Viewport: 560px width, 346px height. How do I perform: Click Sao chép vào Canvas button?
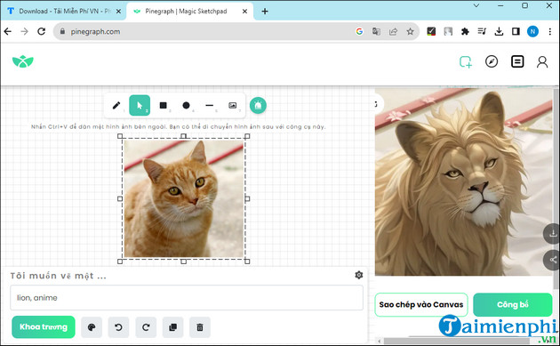tap(421, 304)
